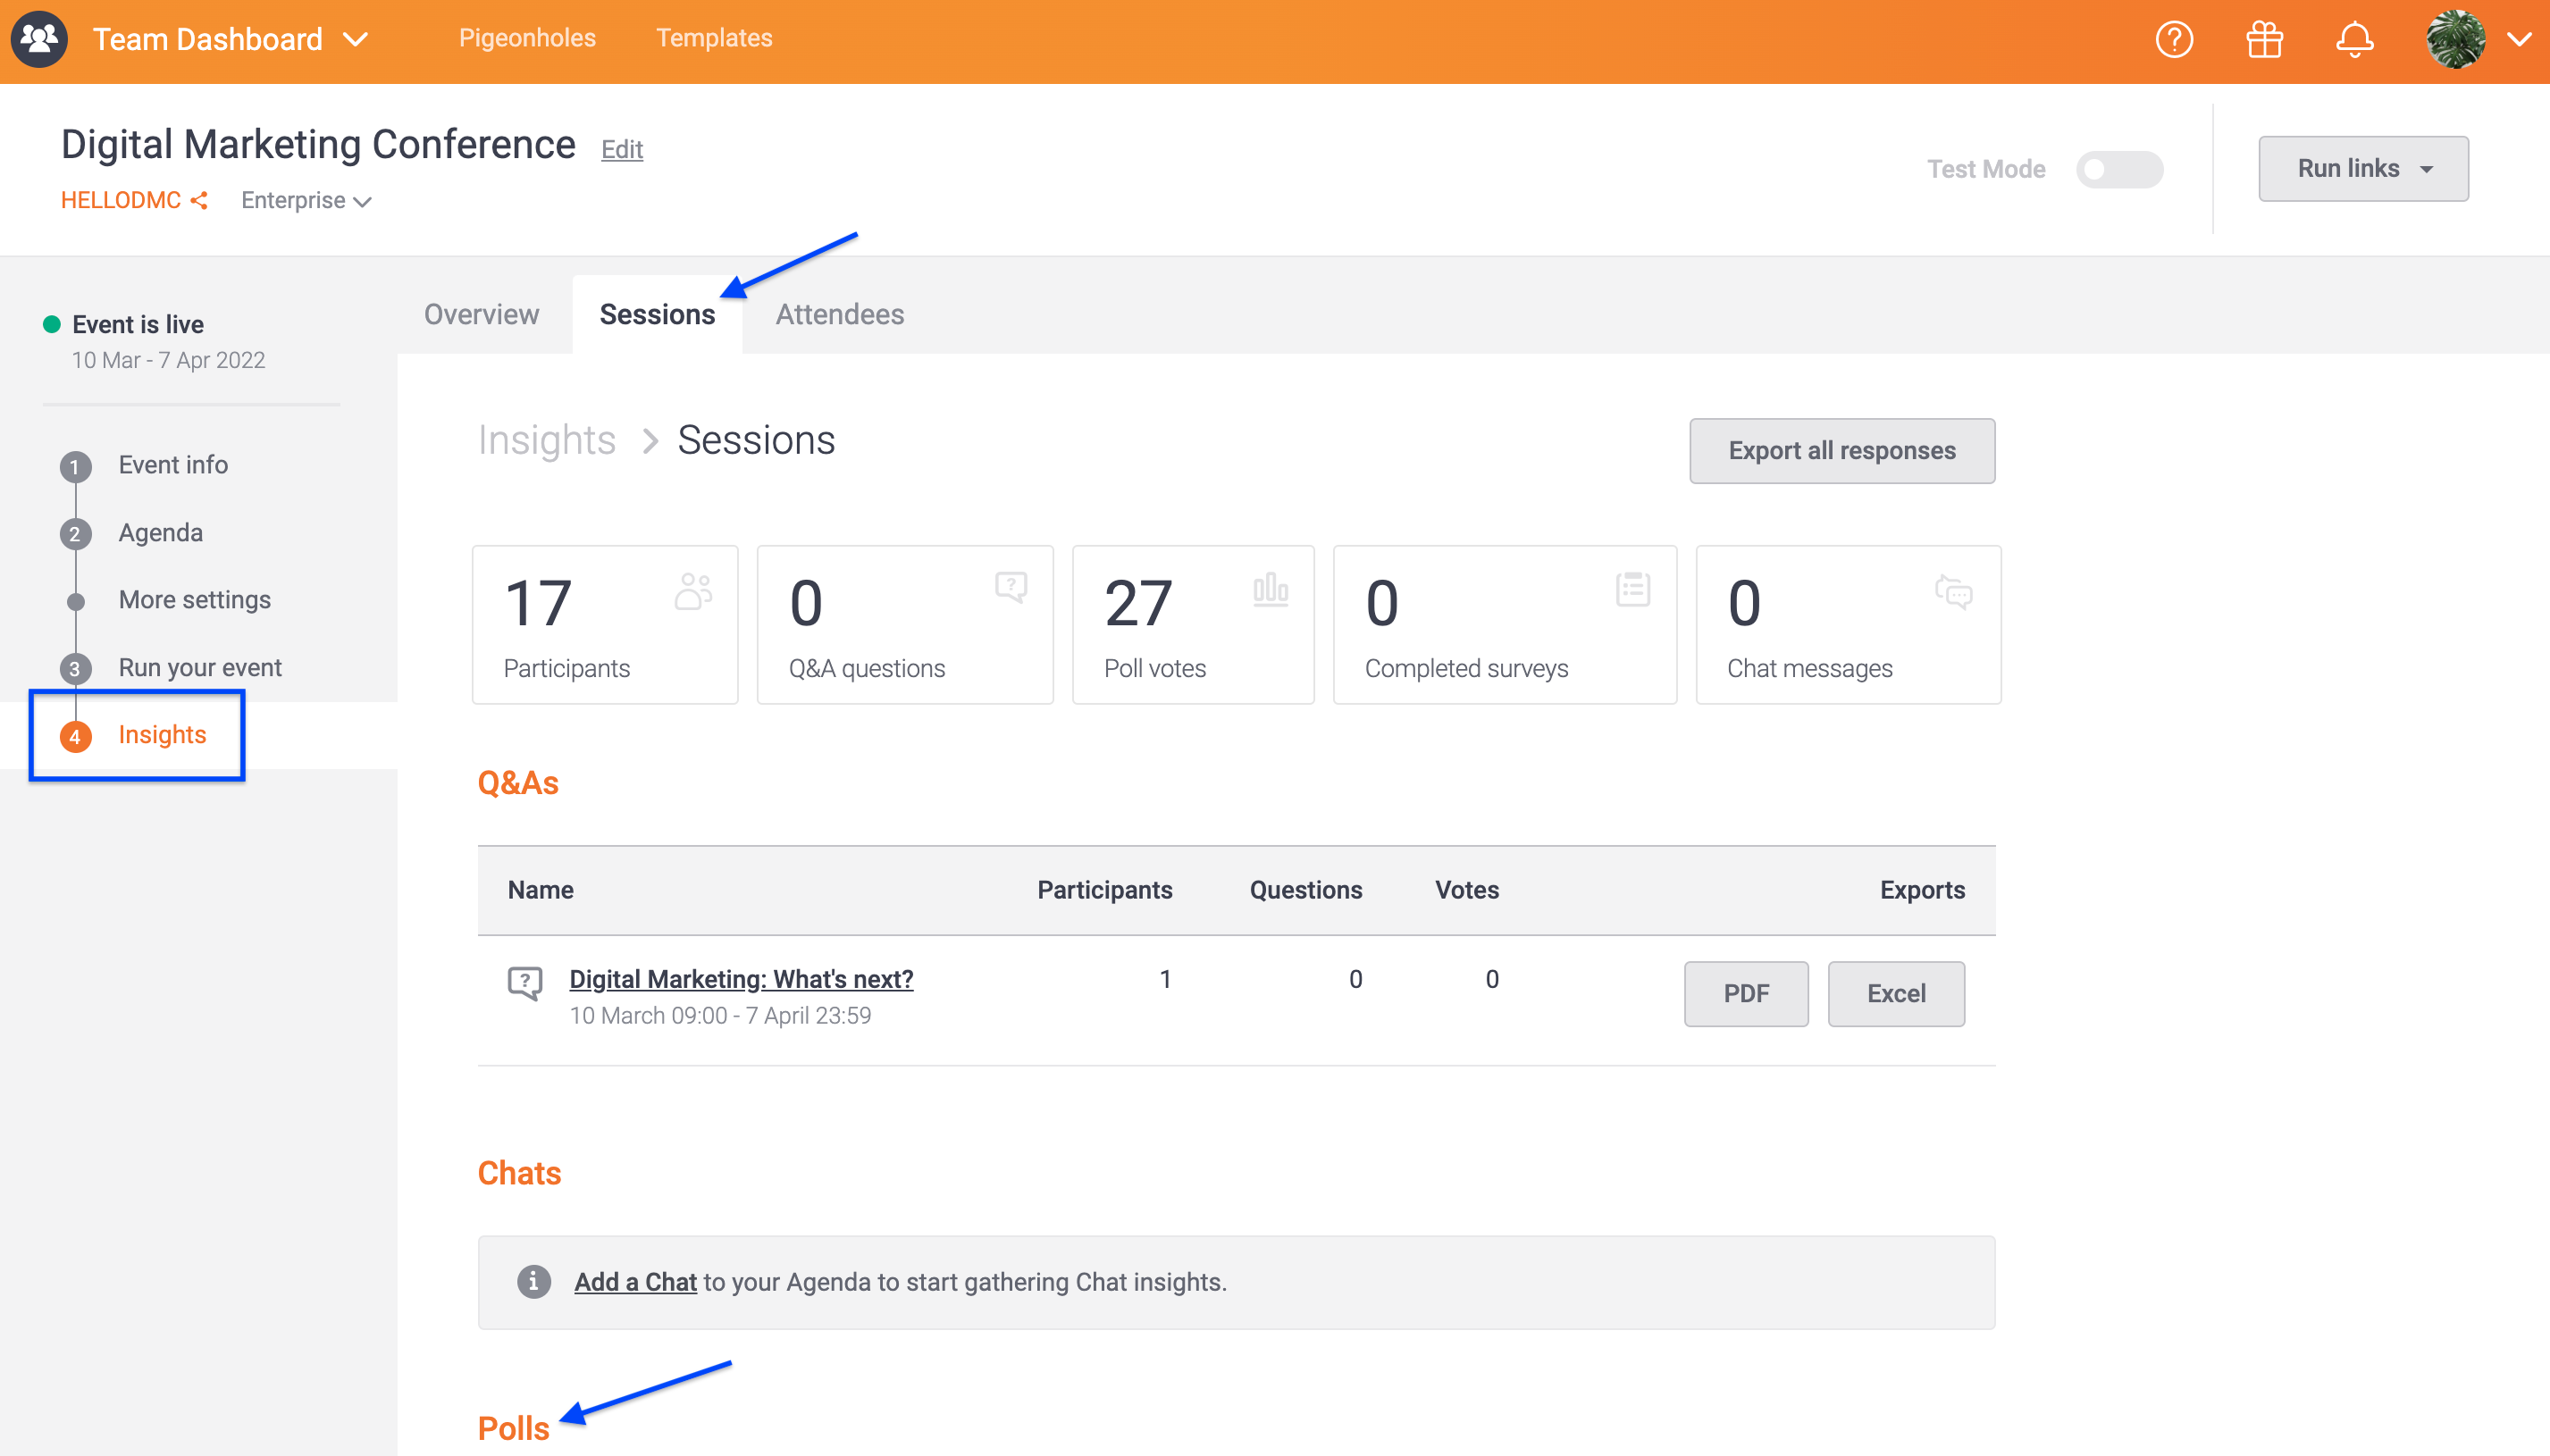Switch to the Sessions tab

(657, 314)
